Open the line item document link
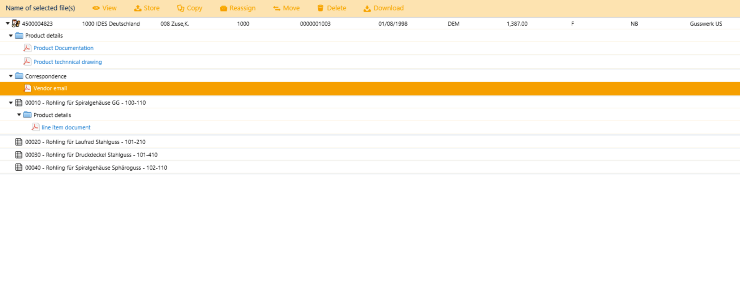This screenshot has width=740, height=300. click(x=66, y=128)
